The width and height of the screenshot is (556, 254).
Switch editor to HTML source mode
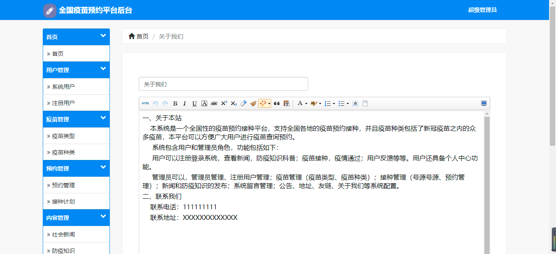tap(145, 103)
